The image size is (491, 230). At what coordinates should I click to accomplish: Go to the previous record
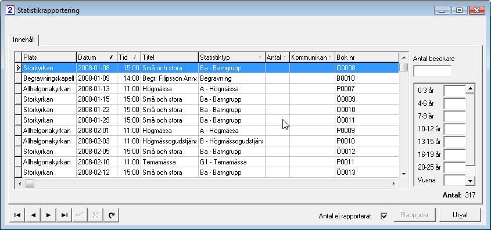tap(34, 215)
